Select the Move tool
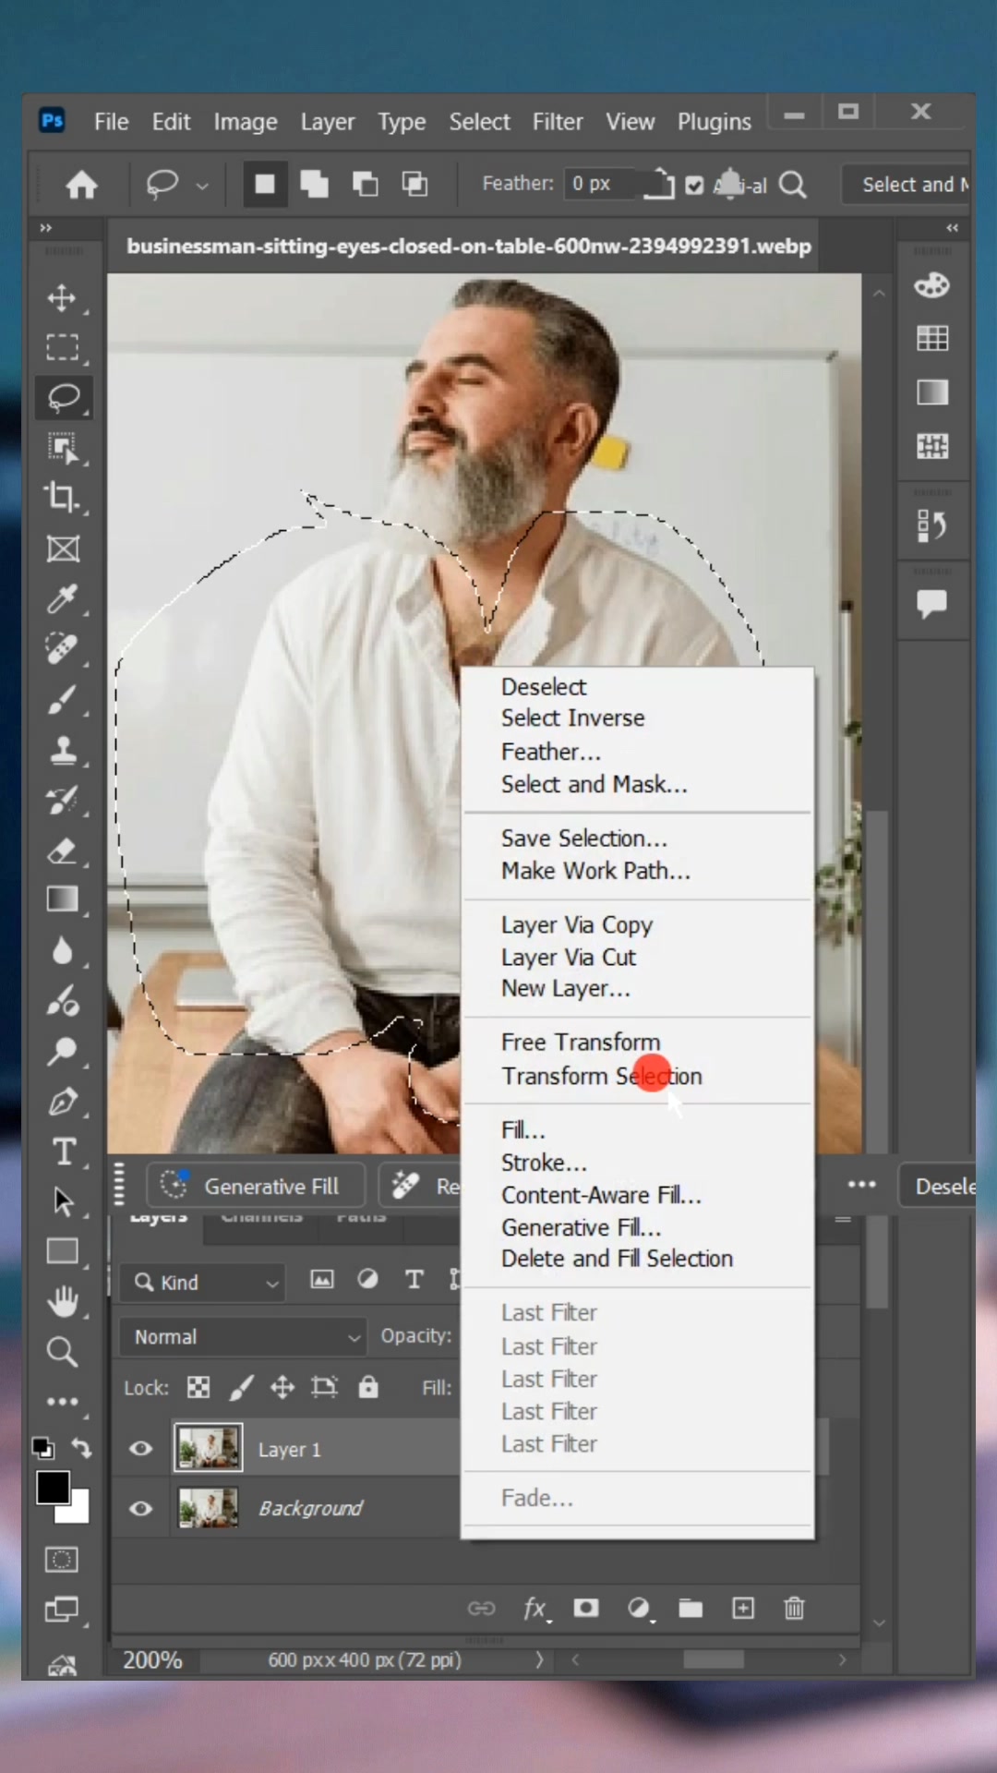The width and height of the screenshot is (997, 1773). coord(62,298)
